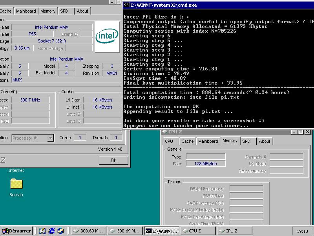
Task: Launch Internet Explorer from quick launch
Action: point(51,231)
